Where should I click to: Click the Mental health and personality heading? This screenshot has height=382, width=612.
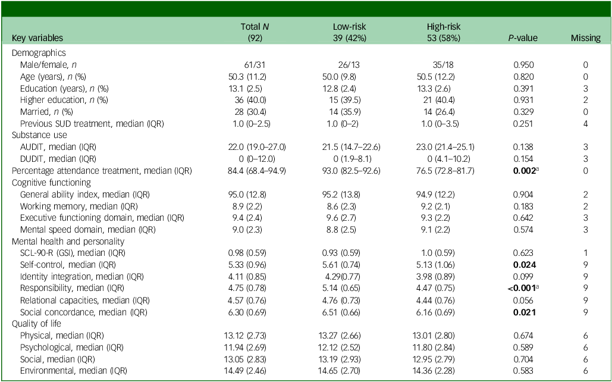pos(68,242)
